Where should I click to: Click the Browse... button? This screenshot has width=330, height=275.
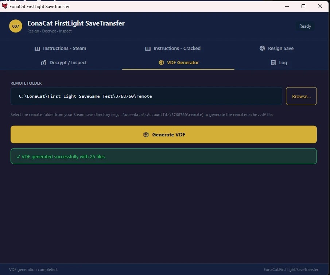[x=301, y=96]
